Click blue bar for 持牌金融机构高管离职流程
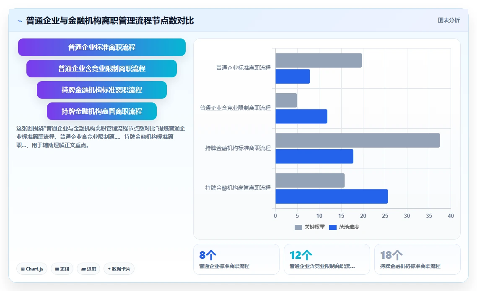This screenshot has width=477, height=291. pyautogui.click(x=332, y=197)
